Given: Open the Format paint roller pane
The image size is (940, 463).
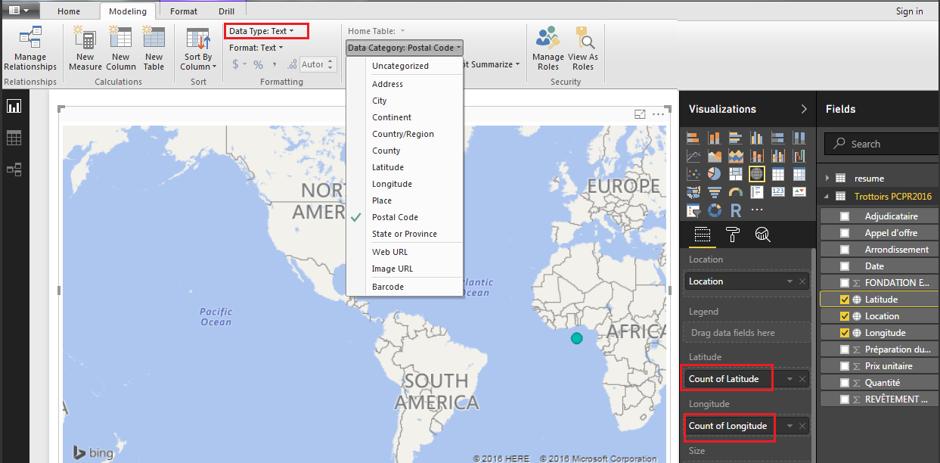Looking at the screenshot, I should pyautogui.click(x=732, y=235).
